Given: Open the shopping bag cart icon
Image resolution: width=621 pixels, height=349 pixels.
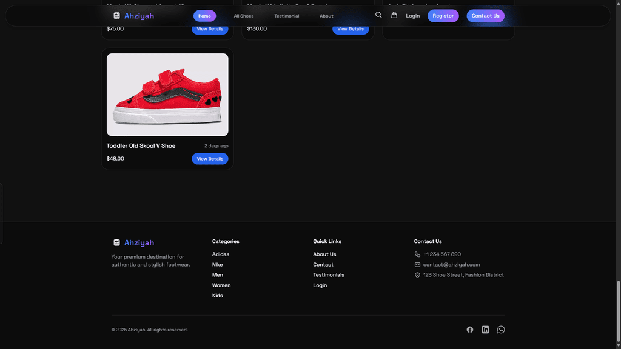Looking at the screenshot, I should (x=394, y=15).
